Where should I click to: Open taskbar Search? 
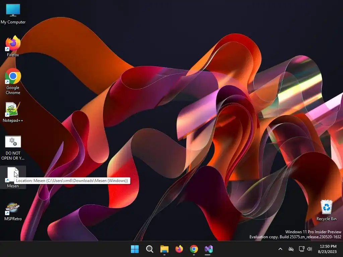150,249
